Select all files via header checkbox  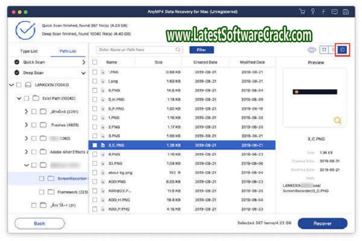pos(95,62)
